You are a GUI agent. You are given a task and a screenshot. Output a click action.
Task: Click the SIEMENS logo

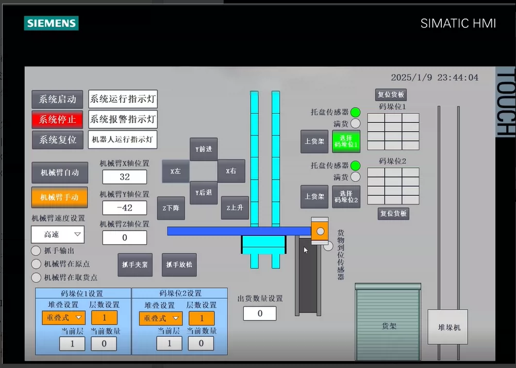click(x=52, y=23)
